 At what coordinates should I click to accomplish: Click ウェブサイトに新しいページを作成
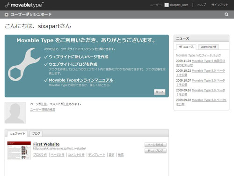coord(79,57)
